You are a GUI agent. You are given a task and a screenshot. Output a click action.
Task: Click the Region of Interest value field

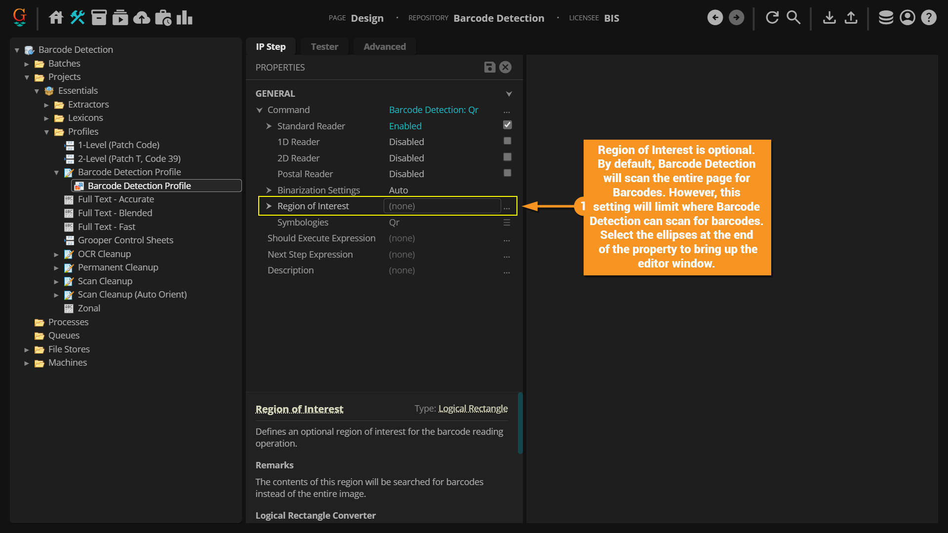pyautogui.click(x=442, y=206)
